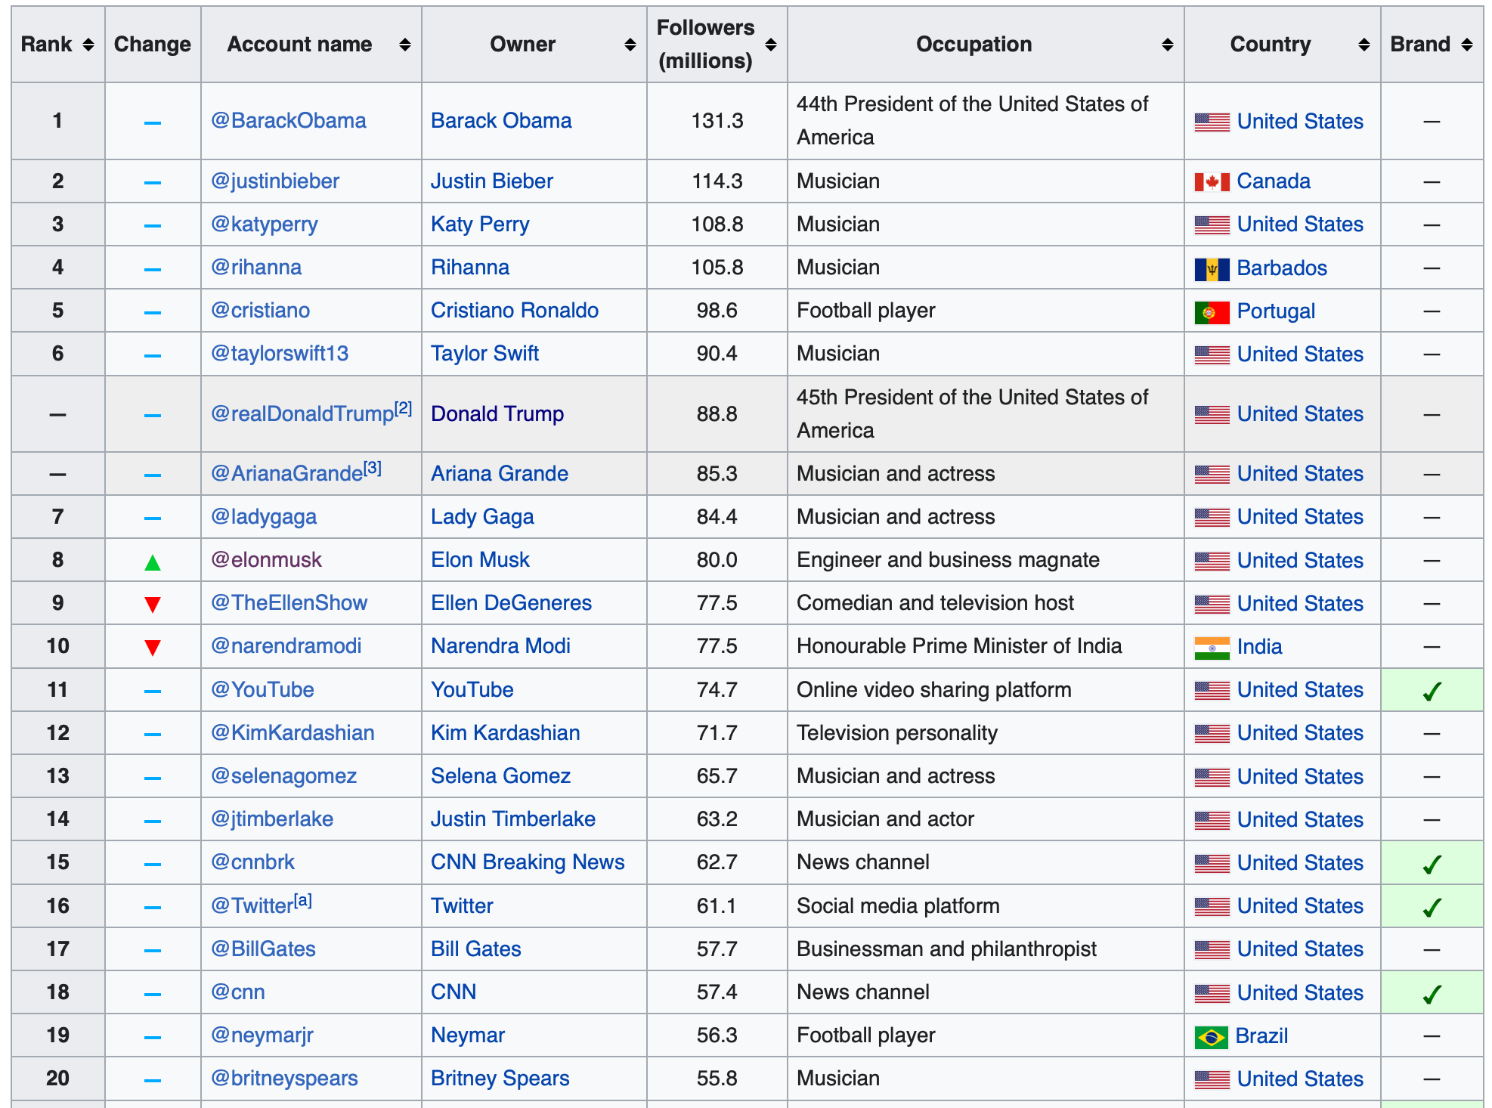Select the 131.3 followers cell

pos(717,121)
